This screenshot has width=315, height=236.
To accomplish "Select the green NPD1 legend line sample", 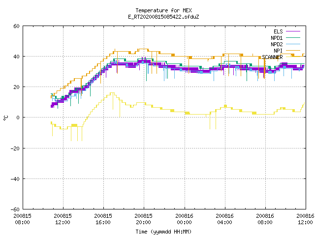I will (x=293, y=37).
